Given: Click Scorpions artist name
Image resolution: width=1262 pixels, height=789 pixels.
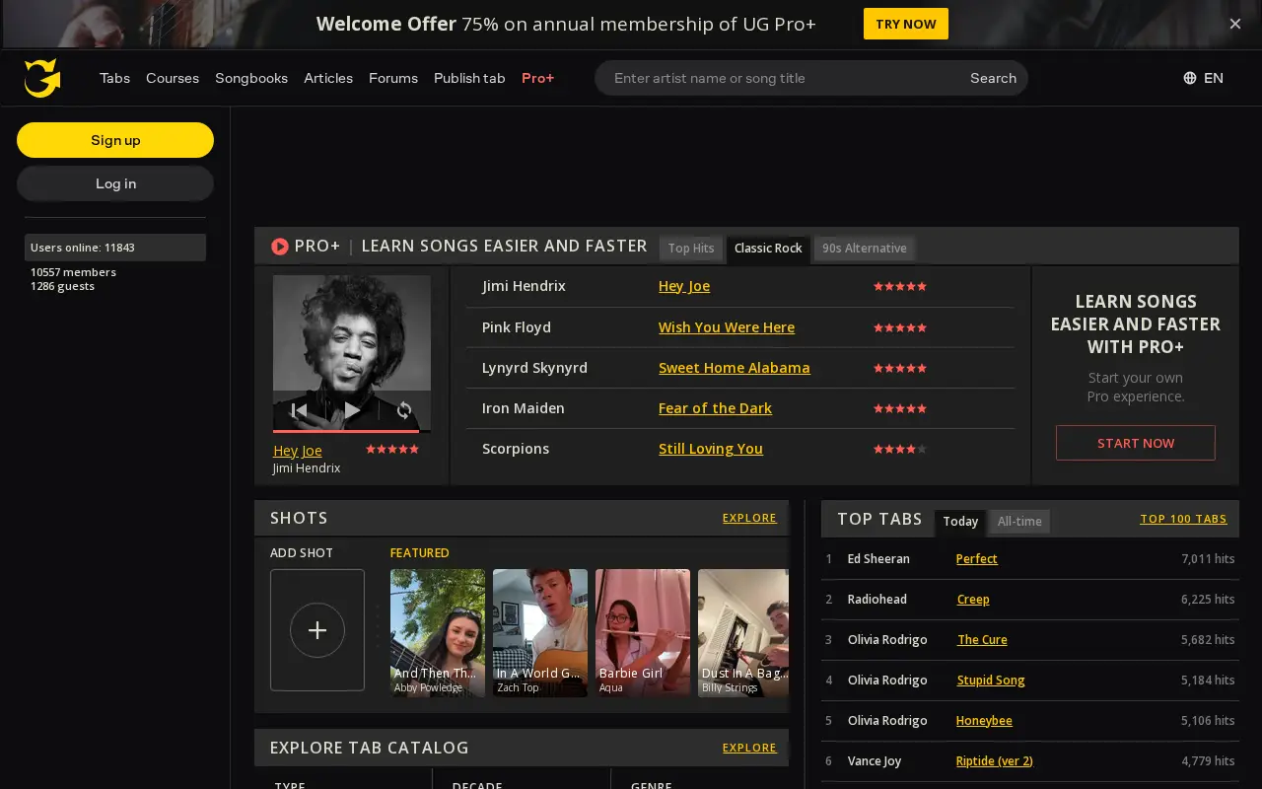Looking at the screenshot, I should click(x=516, y=449).
